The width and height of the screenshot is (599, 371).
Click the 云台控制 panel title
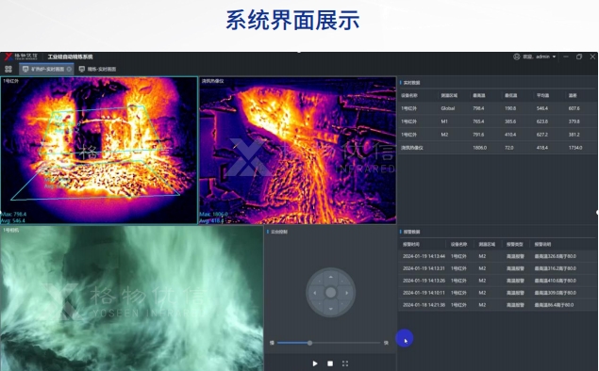279,232
